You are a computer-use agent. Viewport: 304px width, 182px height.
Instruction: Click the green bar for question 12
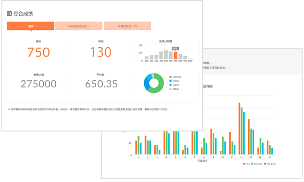242,131
